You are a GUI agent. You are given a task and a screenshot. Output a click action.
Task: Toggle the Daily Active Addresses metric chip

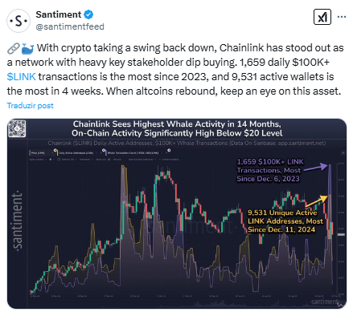pyautogui.click(x=80, y=153)
